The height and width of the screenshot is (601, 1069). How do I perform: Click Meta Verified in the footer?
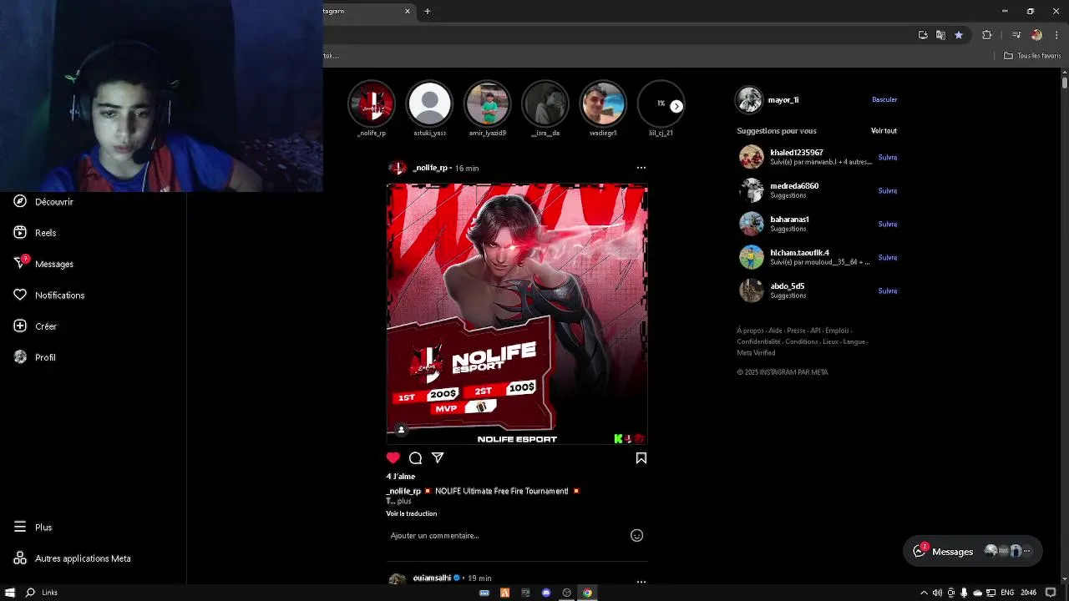756,353
